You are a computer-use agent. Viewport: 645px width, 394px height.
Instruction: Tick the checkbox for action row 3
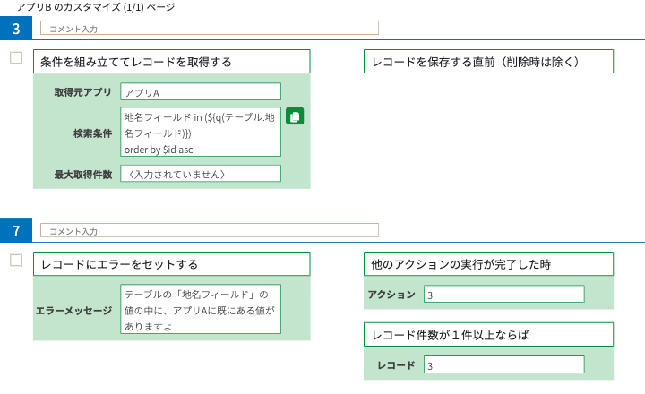16,57
